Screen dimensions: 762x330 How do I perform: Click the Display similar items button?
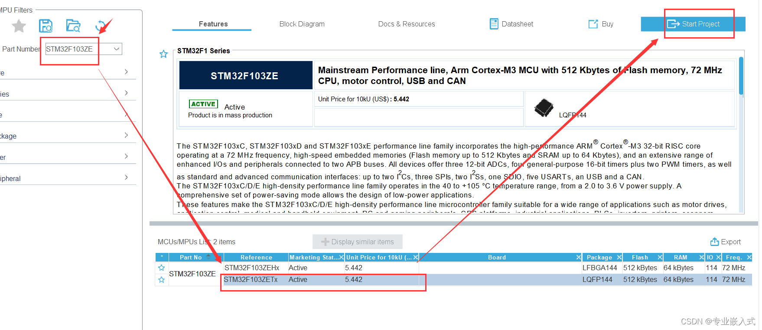click(357, 242)
